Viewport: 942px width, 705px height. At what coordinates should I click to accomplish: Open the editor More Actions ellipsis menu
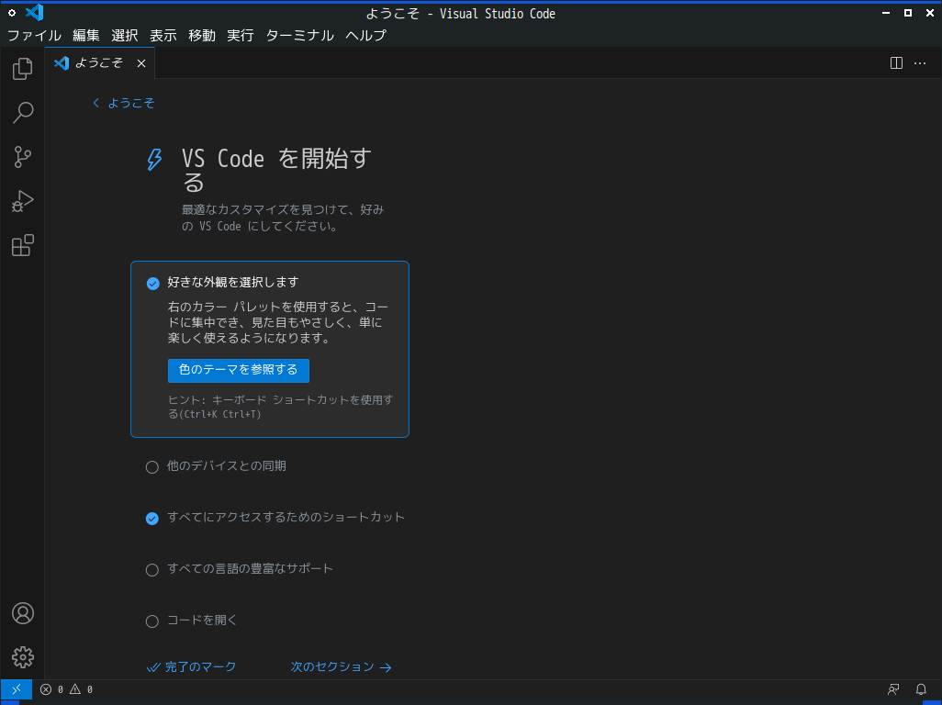click(920, 62)
